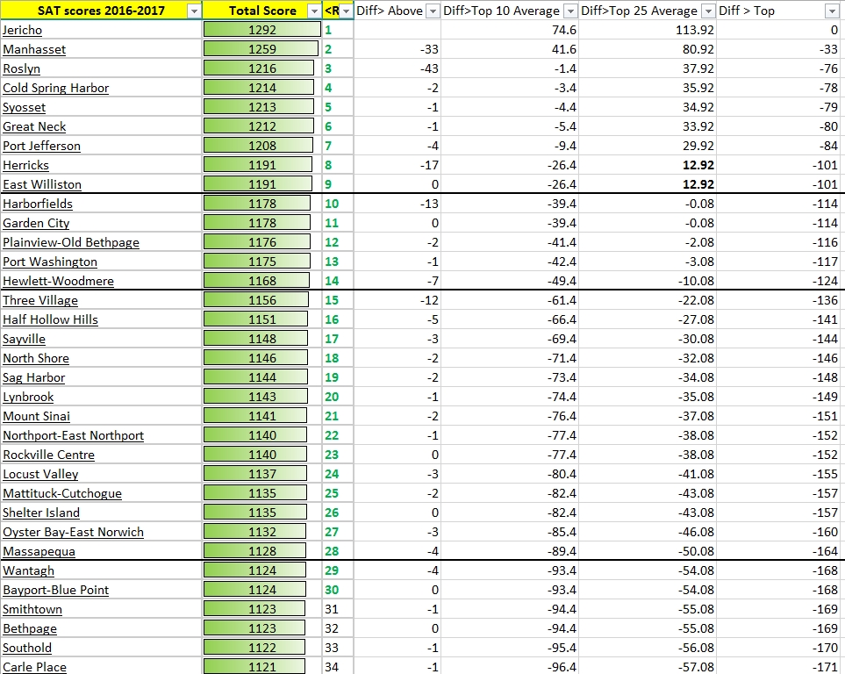Image resolution: width=845 pixels, height=674 pixels.
Task: Select Smithtown rank cell 31
Action: [338, 609]
